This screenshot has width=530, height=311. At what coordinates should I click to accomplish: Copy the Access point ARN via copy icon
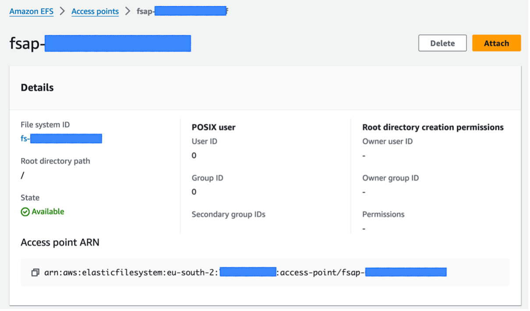[35, 273]
